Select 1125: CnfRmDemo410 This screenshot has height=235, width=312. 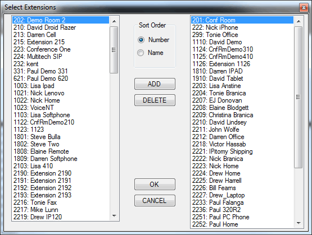[242, 57]
